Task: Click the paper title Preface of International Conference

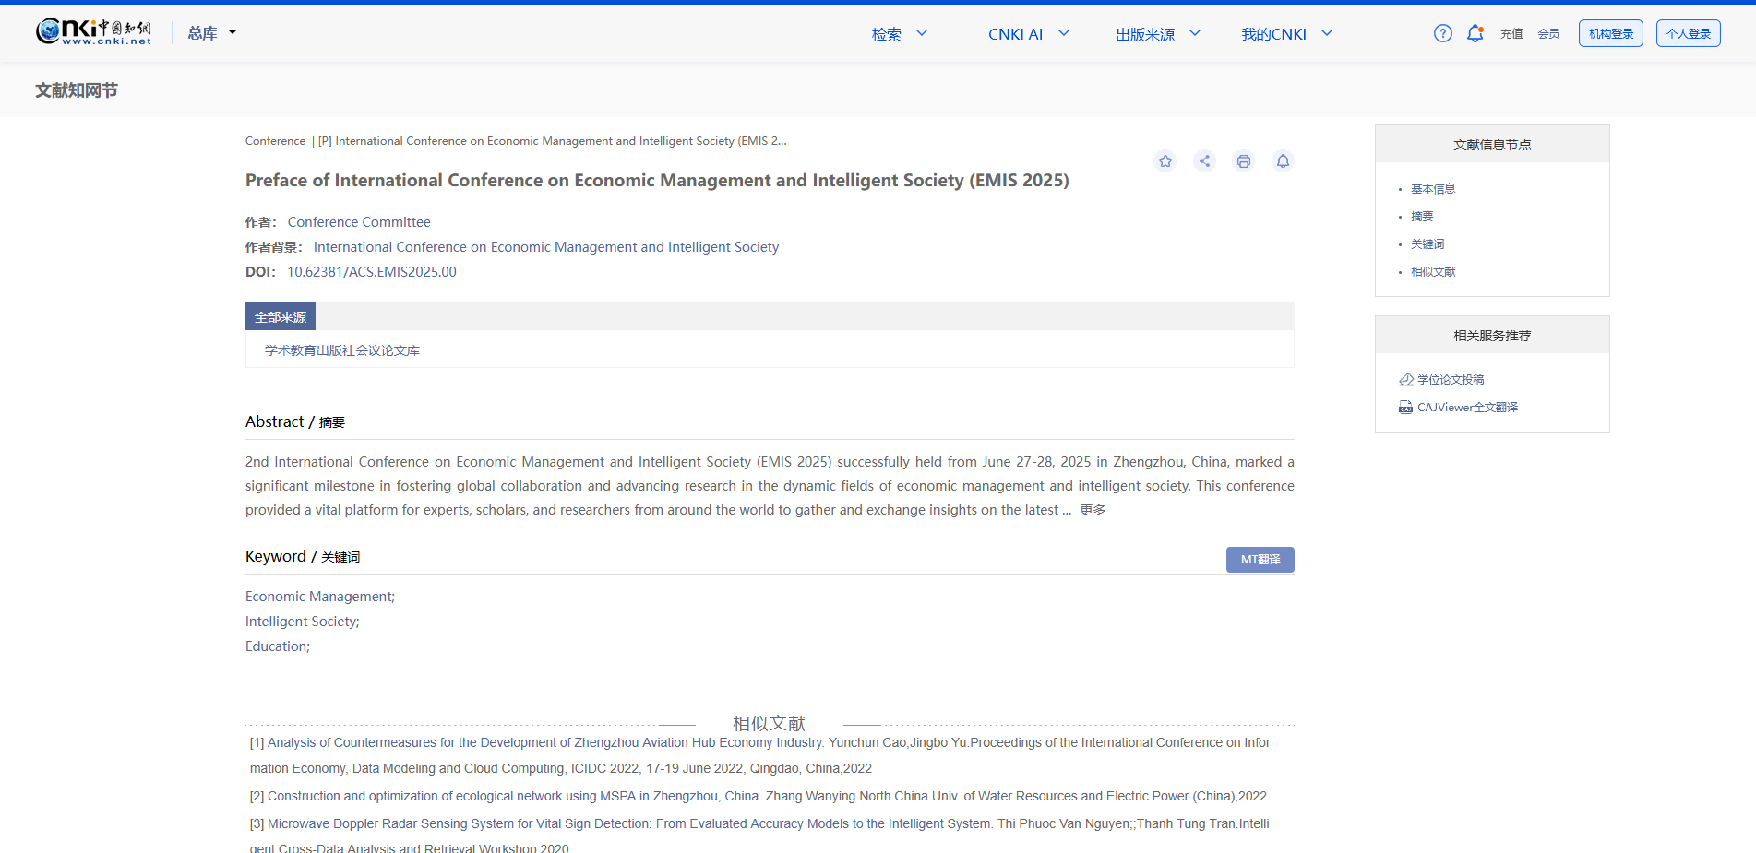Action: 657,181
